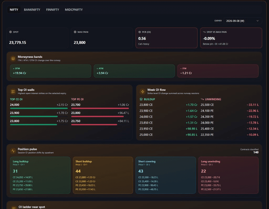Open the Long unwinding card

click(228, 175)
